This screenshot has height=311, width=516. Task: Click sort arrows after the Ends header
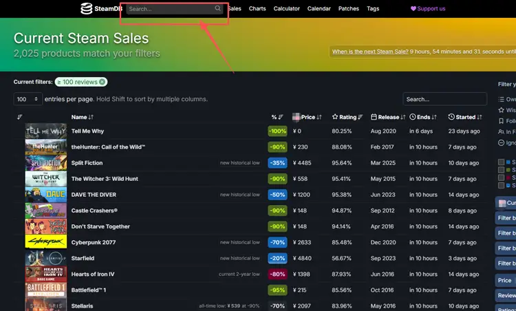click(x=434, y=117)
